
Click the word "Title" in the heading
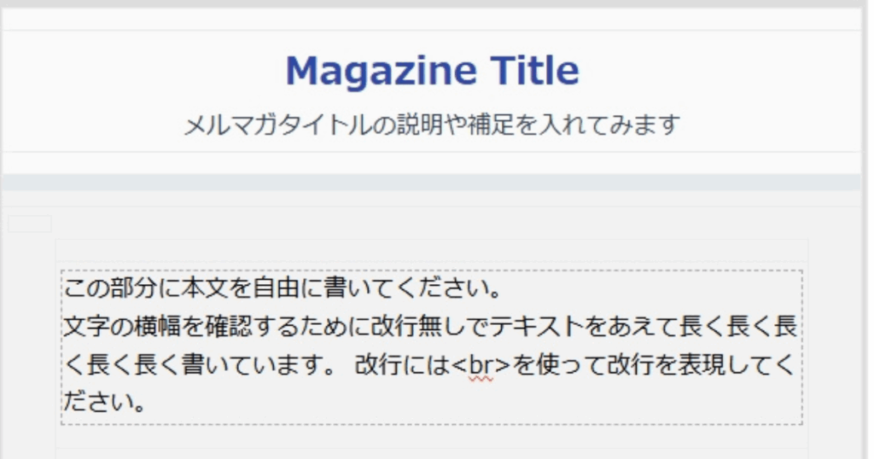coord(534,70)
